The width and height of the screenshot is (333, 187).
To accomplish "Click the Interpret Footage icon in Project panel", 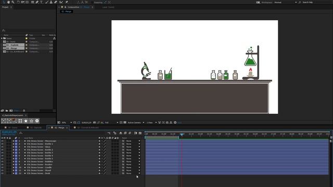I will point(3,111).
